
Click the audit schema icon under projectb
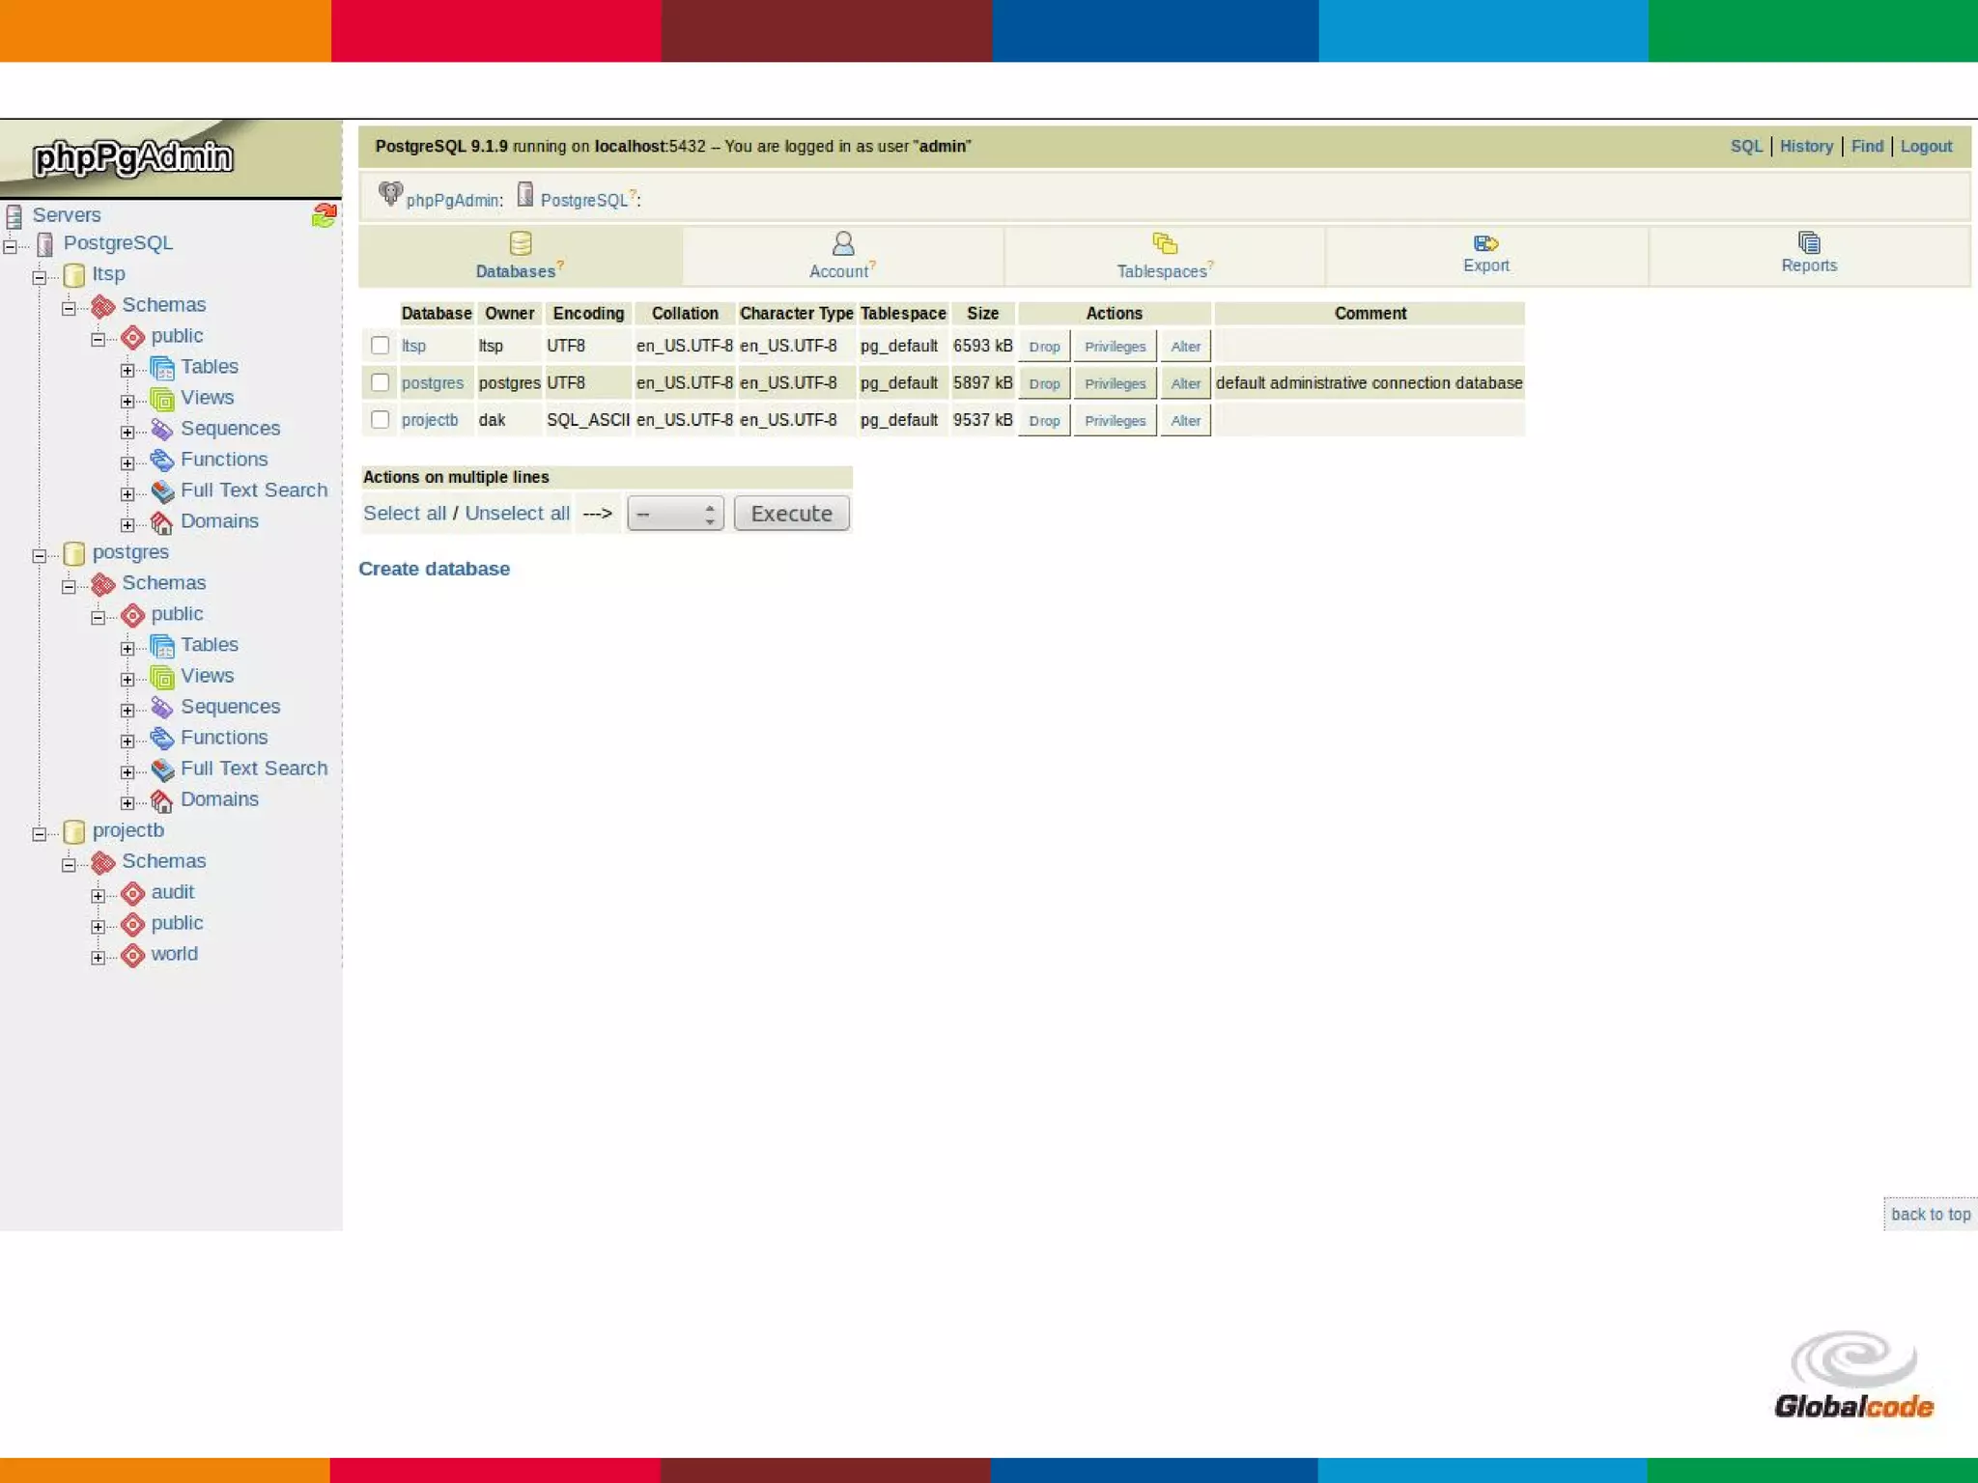coord(133,893)
